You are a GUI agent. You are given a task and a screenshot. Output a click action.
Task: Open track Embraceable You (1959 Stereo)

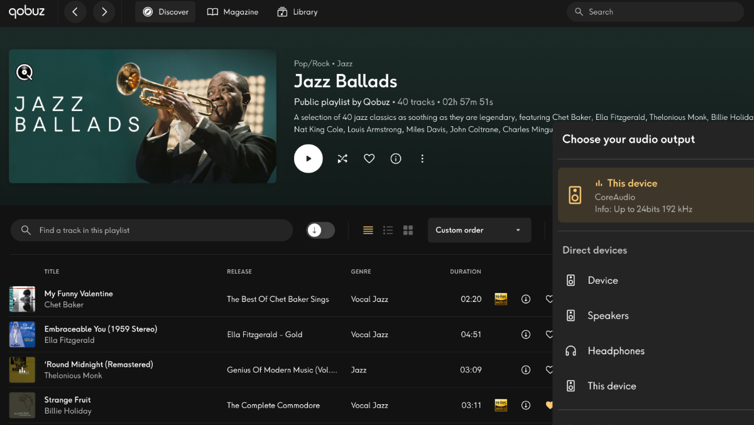tap(101, 329)
